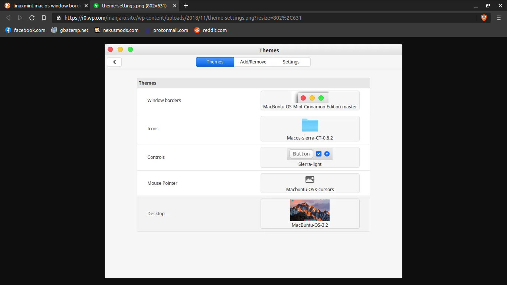This screenshot has height=285, width=507.
Task: Click the 'Desktop' row label
Action: click(156, 214)
